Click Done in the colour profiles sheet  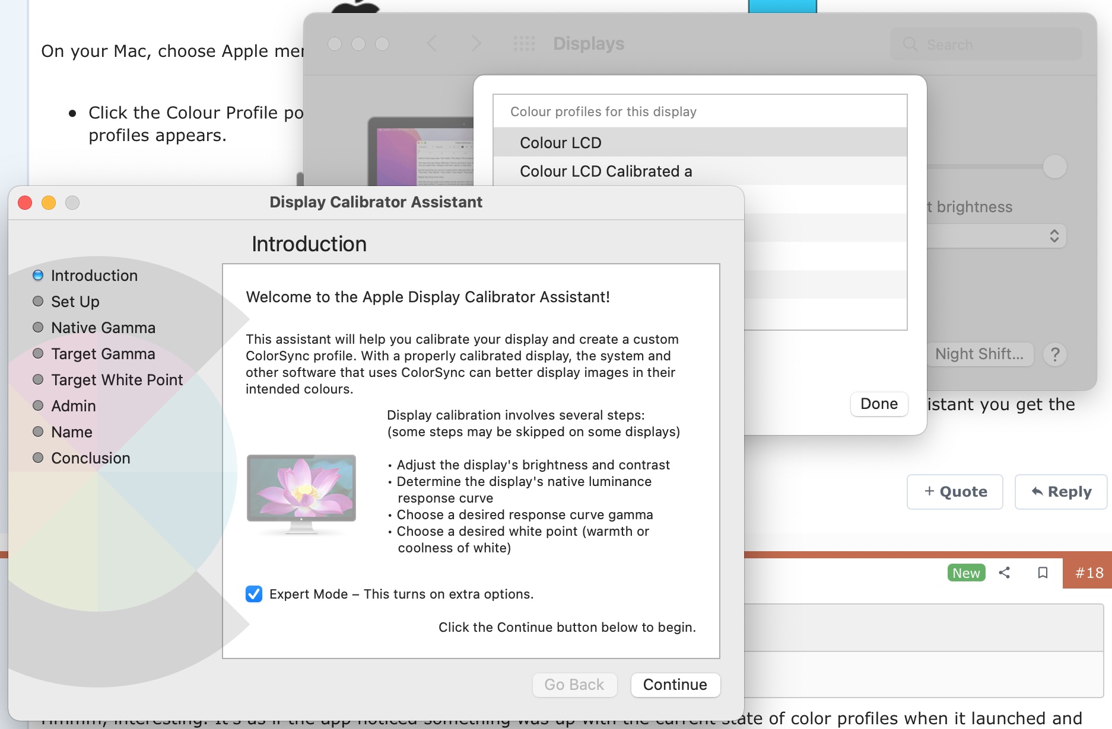tap(879, 404)
